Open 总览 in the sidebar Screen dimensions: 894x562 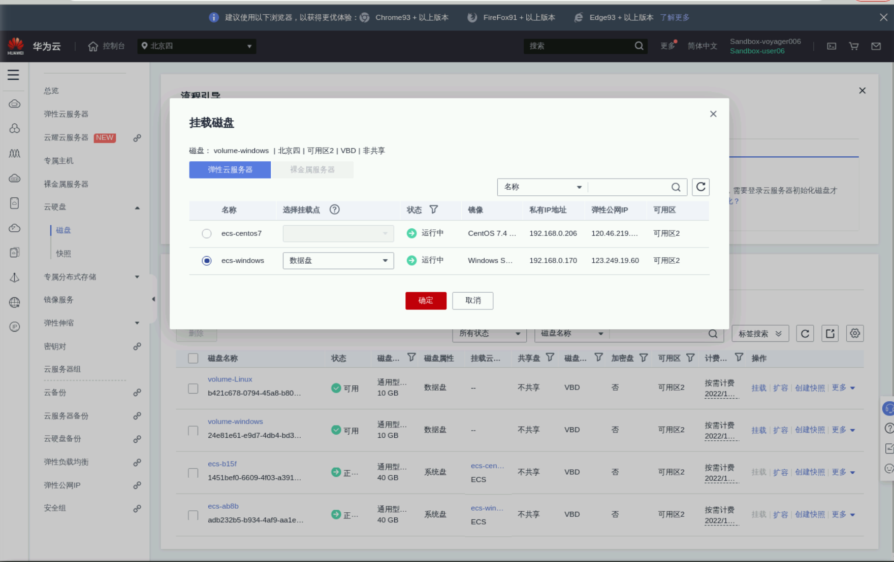click(x=51, y=91)
